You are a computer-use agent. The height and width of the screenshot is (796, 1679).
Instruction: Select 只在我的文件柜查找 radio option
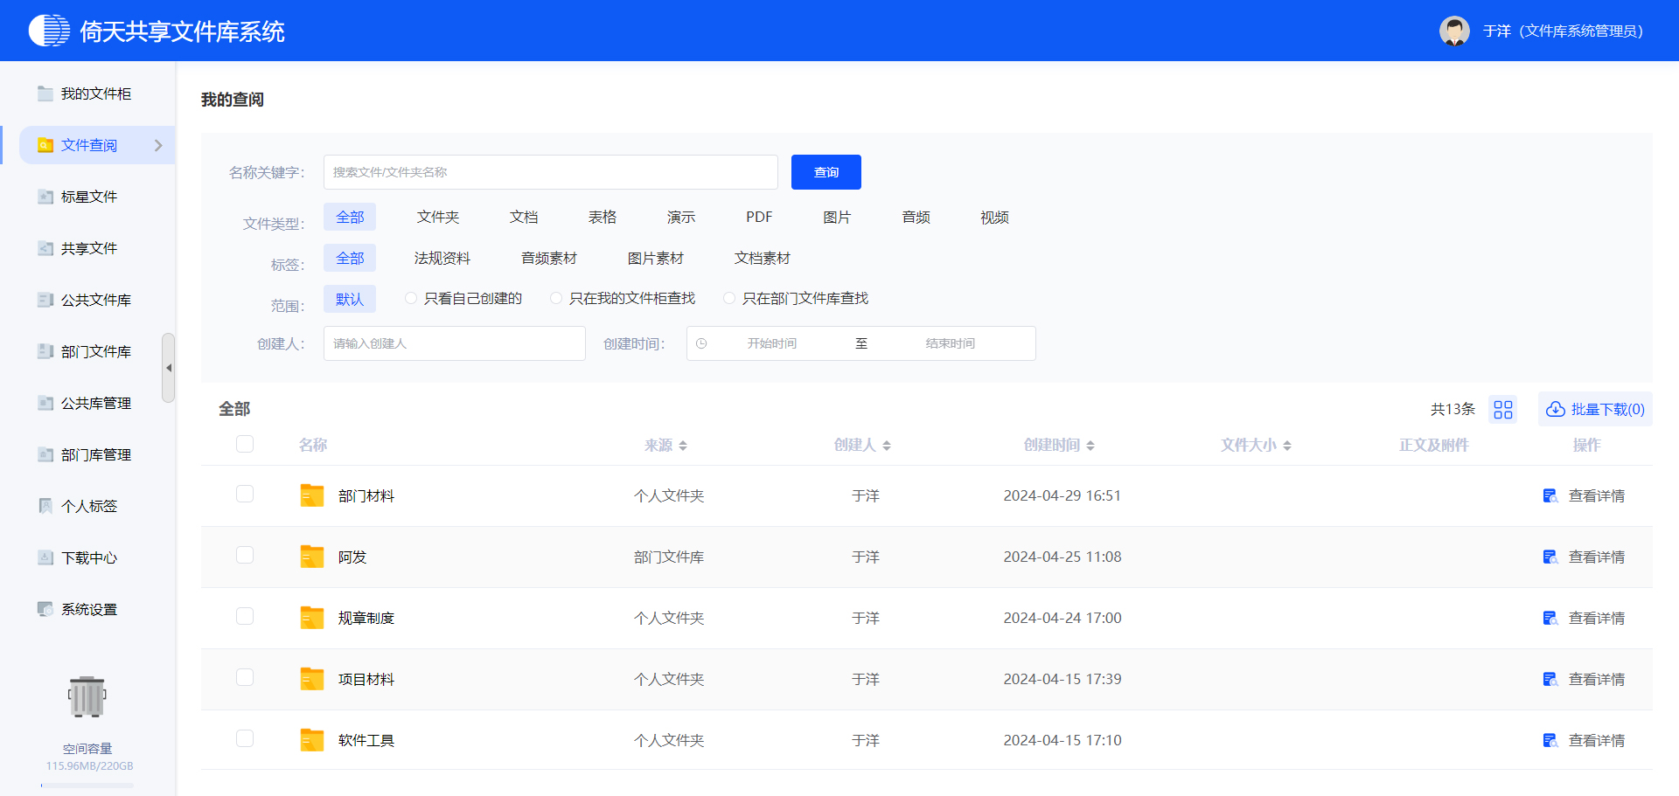tap(556, 298)
